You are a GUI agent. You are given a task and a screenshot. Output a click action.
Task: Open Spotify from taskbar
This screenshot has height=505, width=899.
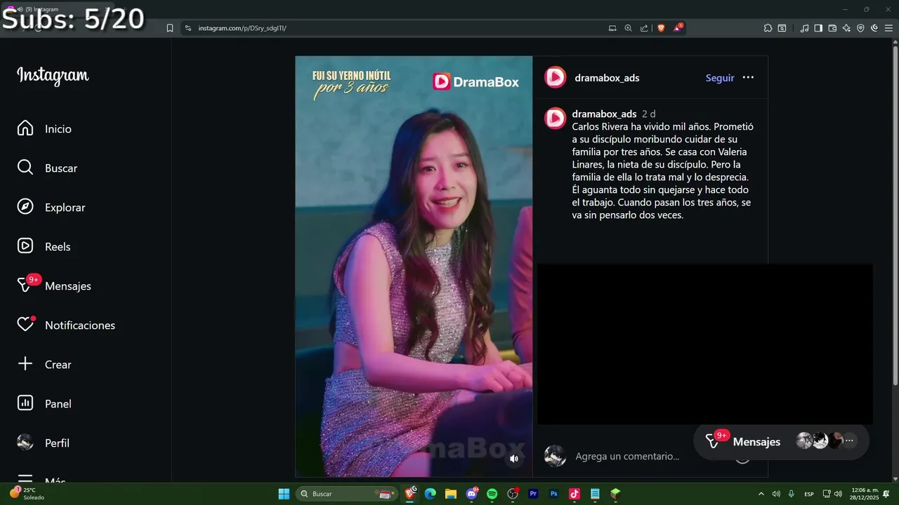tap(492, 494)
